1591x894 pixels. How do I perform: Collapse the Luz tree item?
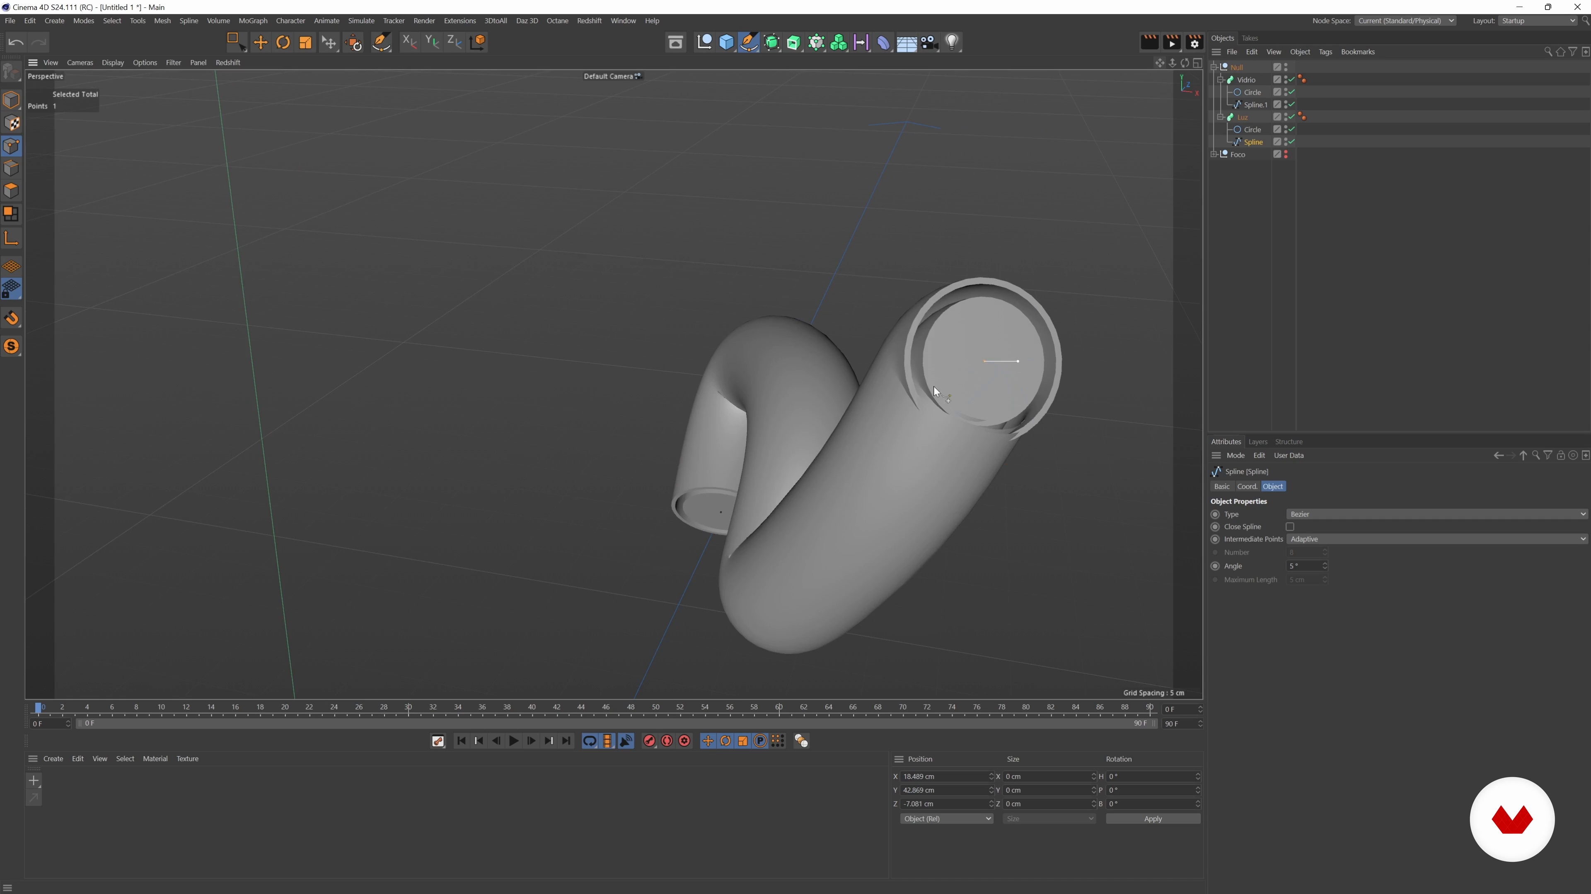(1221, 117)
